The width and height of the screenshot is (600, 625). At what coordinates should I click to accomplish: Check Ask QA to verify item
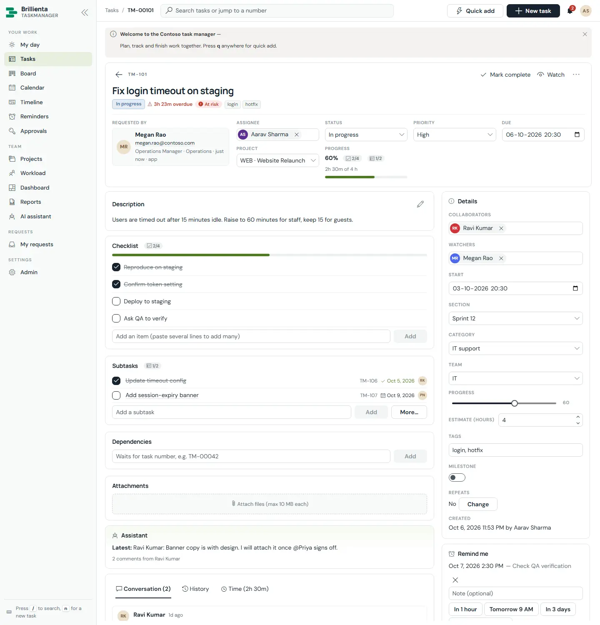pyautogui.click(x=116, y=318)
